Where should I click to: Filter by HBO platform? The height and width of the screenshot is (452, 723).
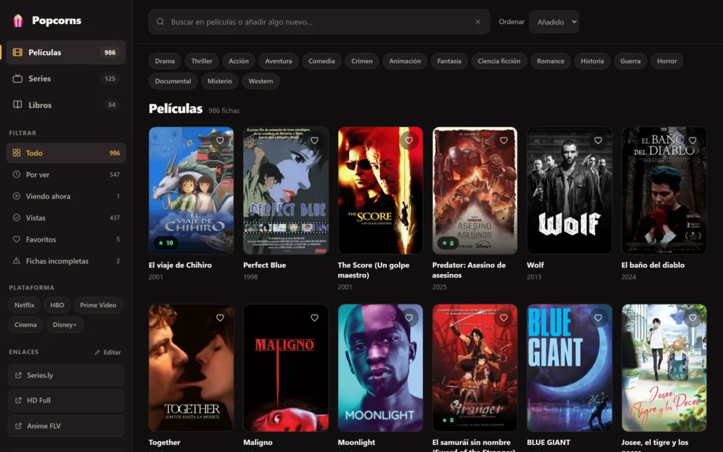click(x=57, y=305)
